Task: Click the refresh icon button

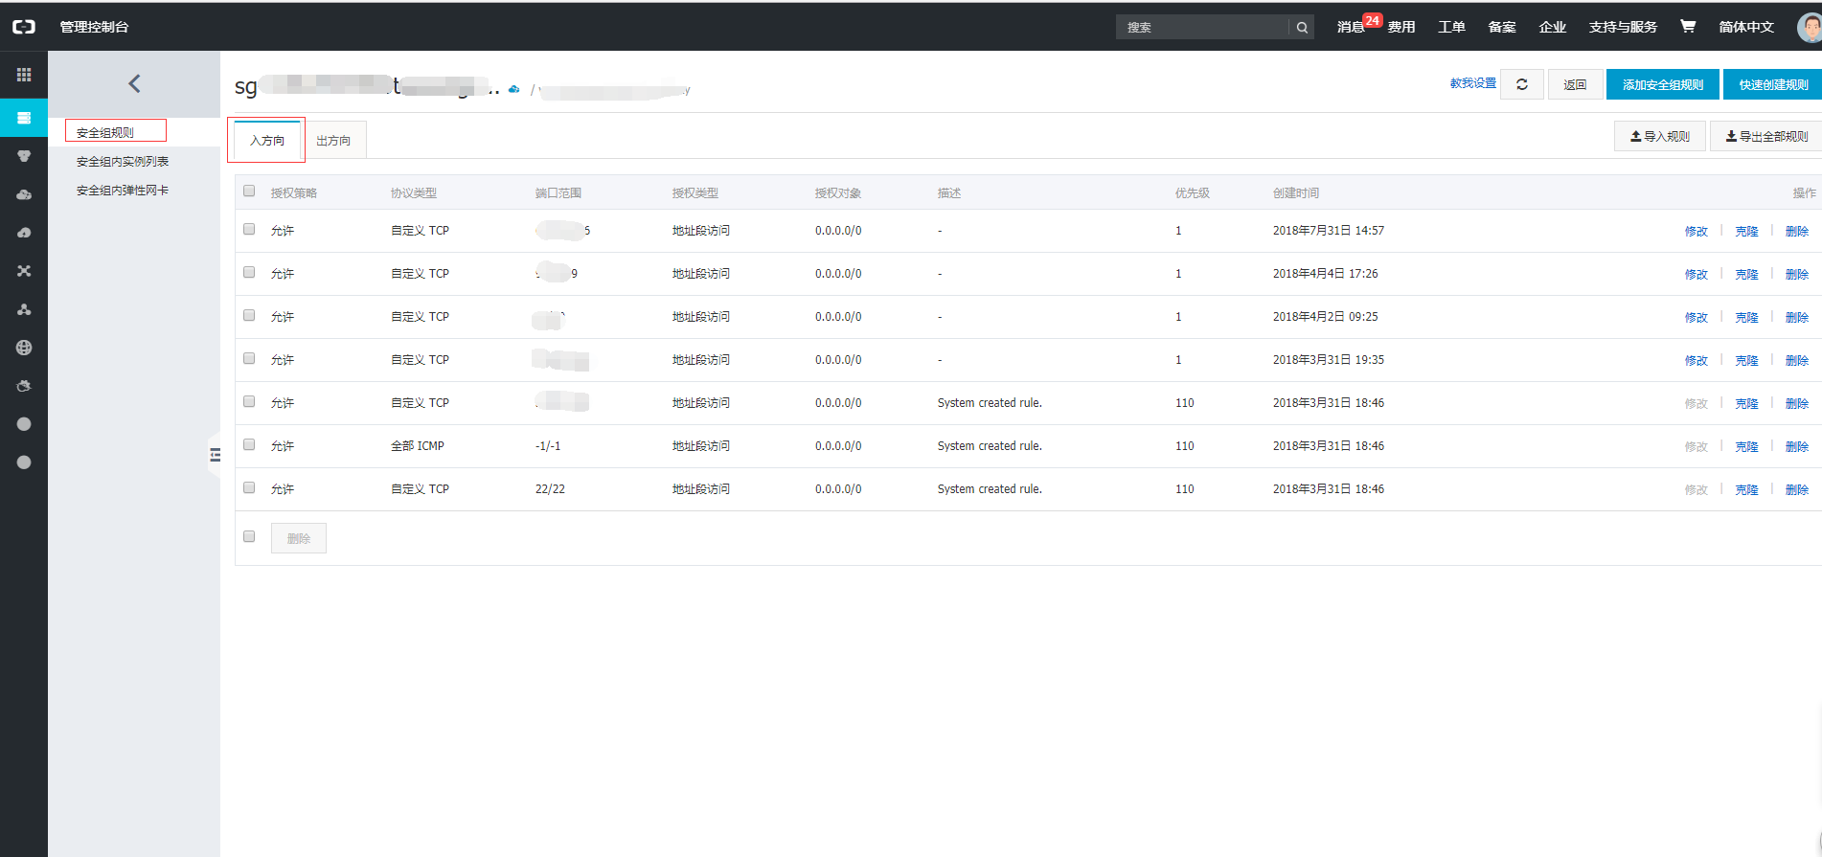Action: click(x=1521, y=84)
